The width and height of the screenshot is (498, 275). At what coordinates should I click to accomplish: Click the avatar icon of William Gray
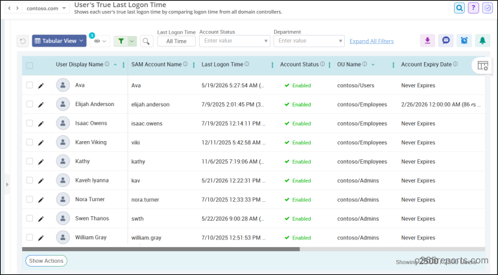tap(63, 237)
